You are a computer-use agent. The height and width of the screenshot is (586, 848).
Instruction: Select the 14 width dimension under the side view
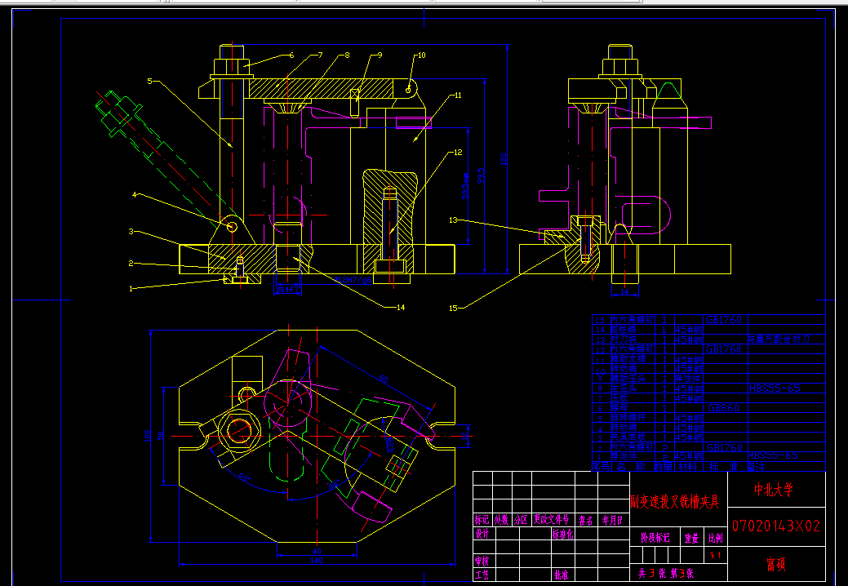[624, 292]
